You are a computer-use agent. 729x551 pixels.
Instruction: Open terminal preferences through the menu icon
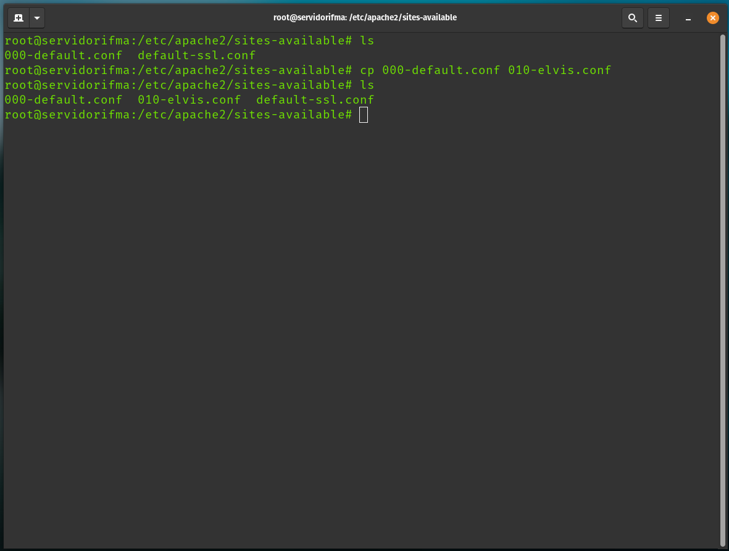click(658, 18)
